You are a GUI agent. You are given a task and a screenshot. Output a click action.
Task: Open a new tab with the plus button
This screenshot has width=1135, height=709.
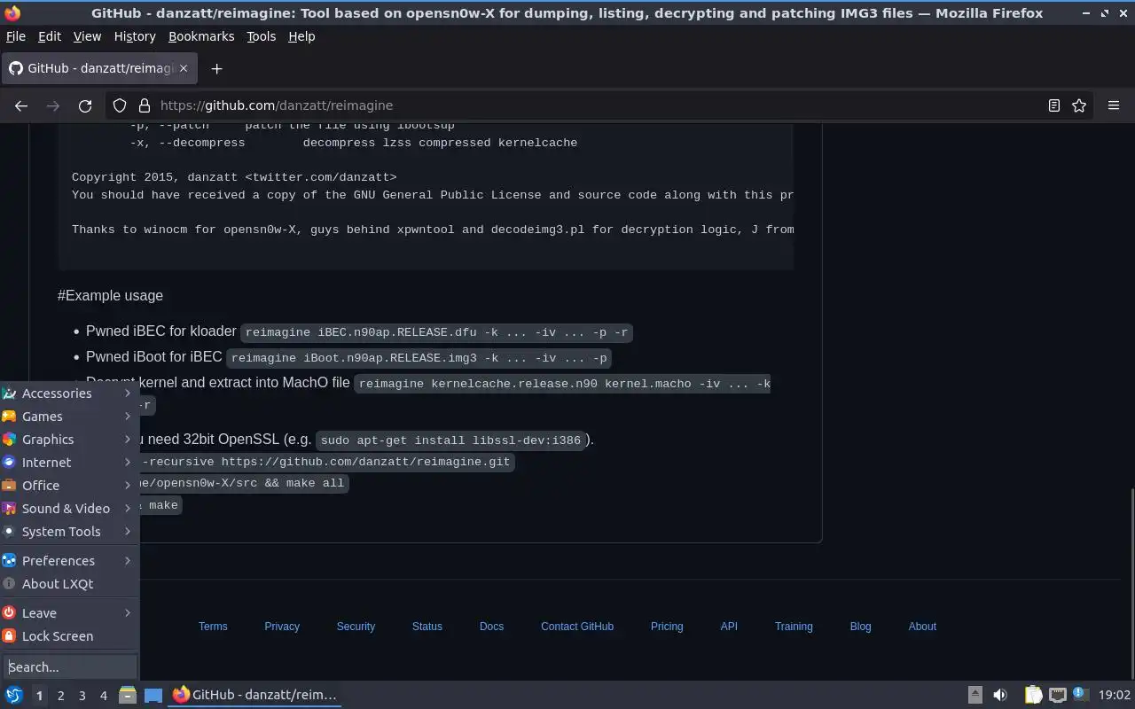tap(216, 68)
